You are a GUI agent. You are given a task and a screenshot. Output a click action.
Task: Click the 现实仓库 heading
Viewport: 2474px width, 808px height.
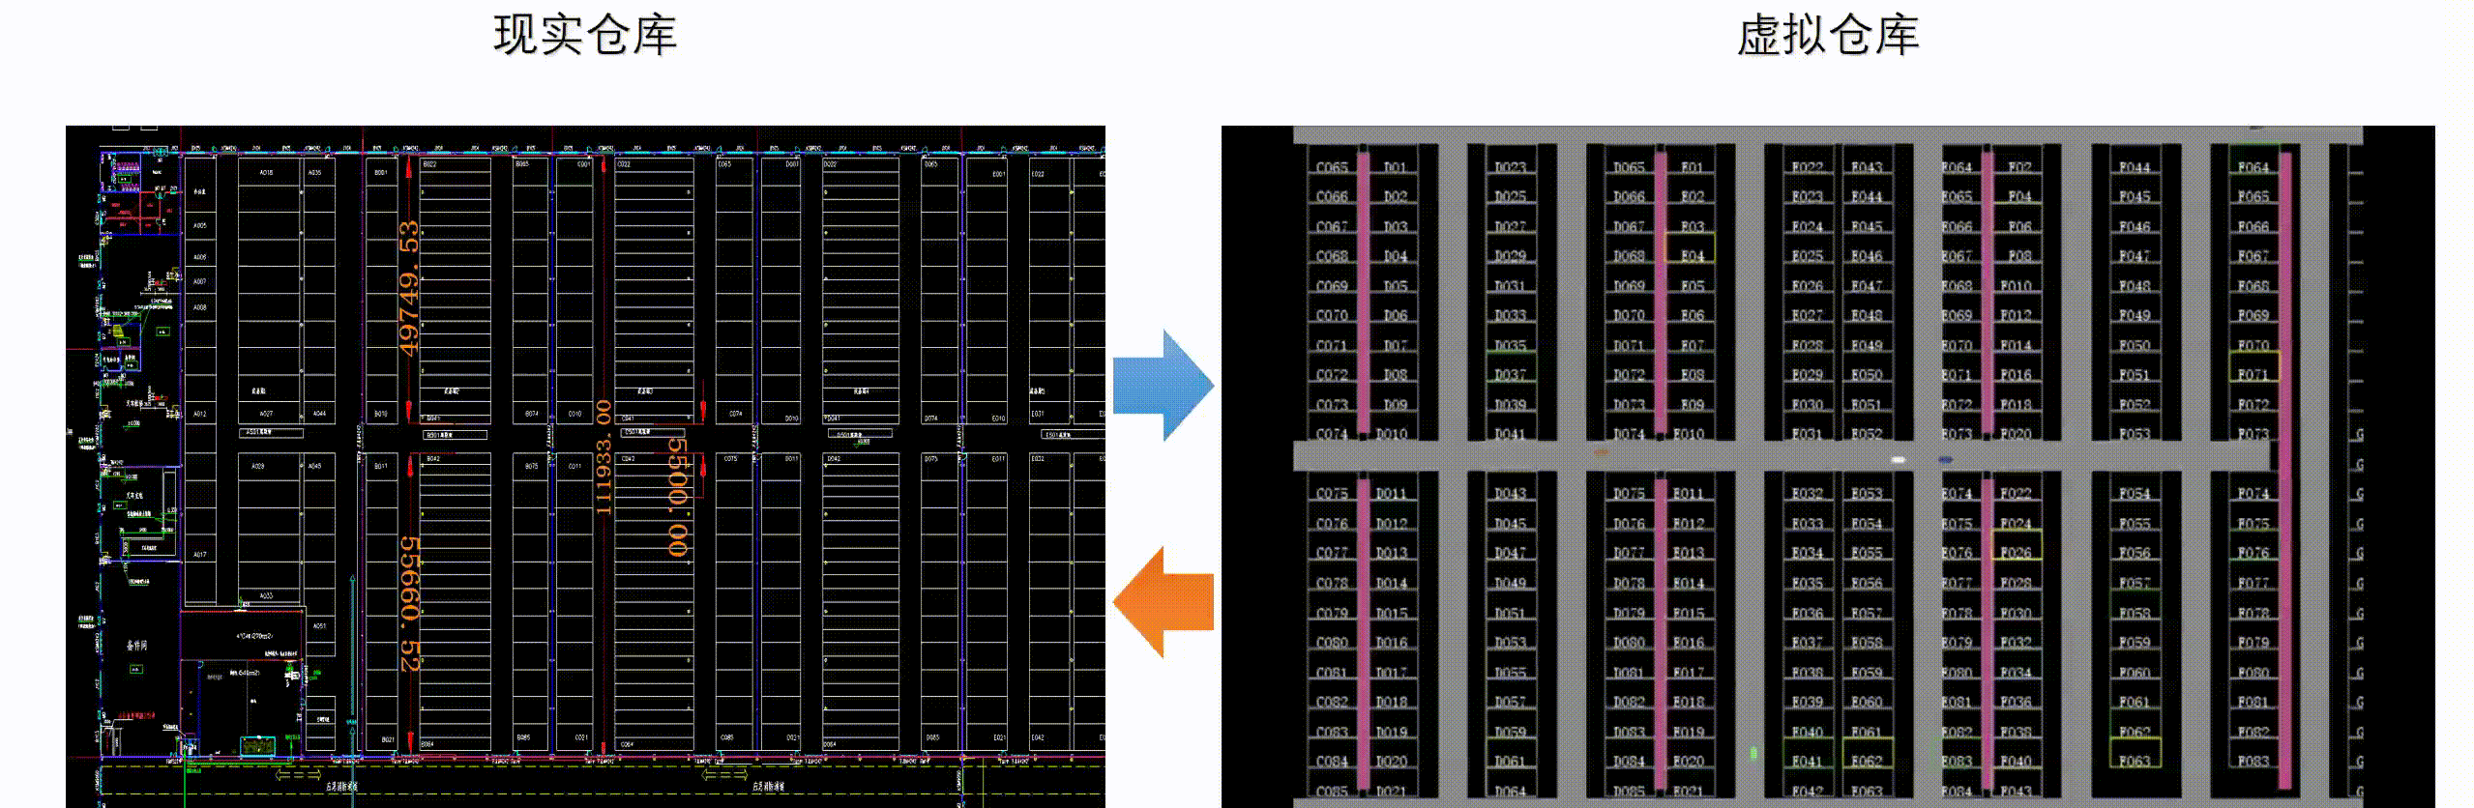click(585, 36)
